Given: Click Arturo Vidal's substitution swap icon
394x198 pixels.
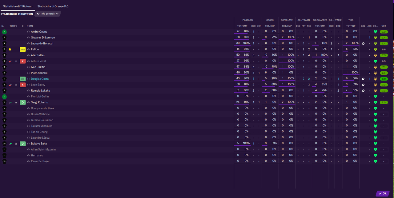Looking at the screenshot, I should coord(10,61).
